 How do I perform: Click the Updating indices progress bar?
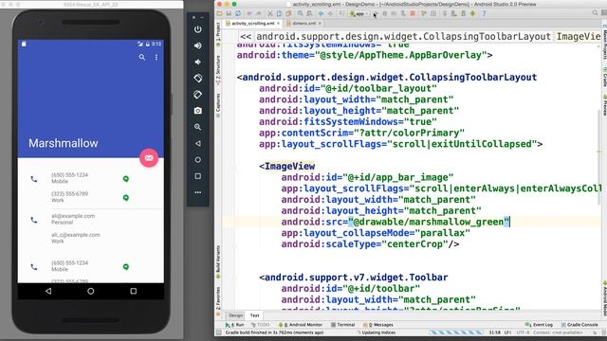456,332
